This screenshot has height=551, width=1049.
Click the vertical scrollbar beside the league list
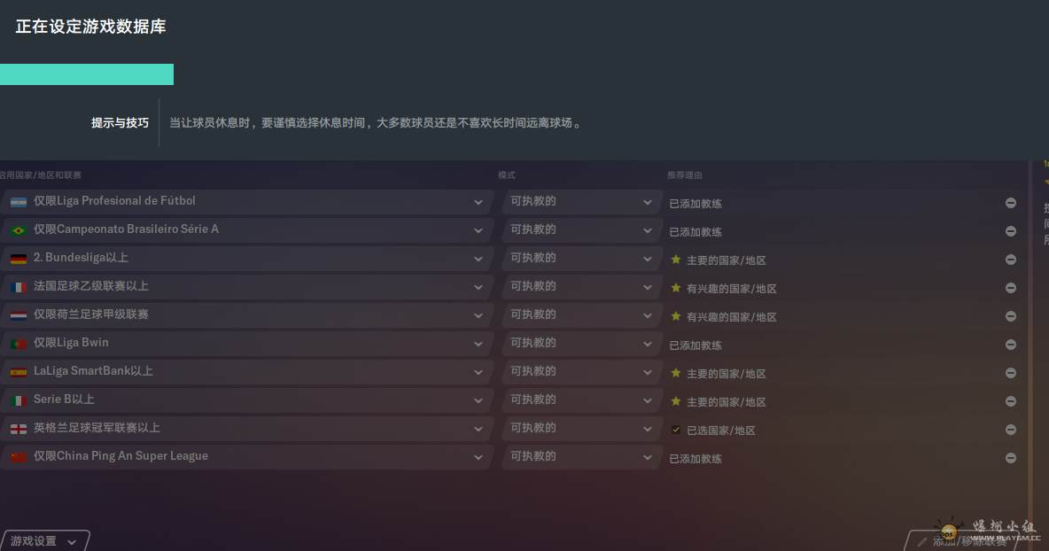1030,337
